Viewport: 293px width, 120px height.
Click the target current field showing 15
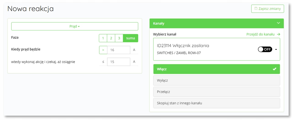click(118, 62)
